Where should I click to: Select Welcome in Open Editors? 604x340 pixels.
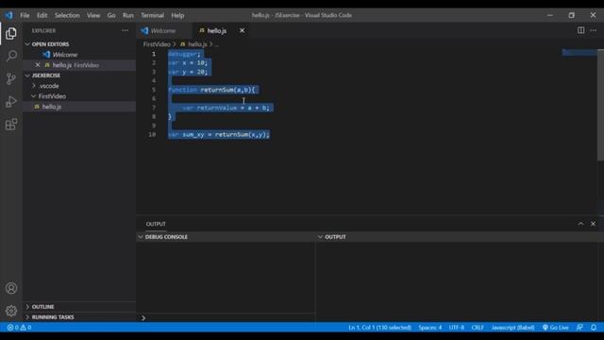coord(79,55)
